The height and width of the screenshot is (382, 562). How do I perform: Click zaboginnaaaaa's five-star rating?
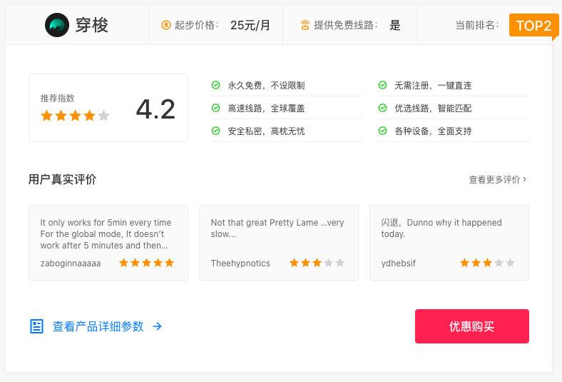(x=147, y=263)
